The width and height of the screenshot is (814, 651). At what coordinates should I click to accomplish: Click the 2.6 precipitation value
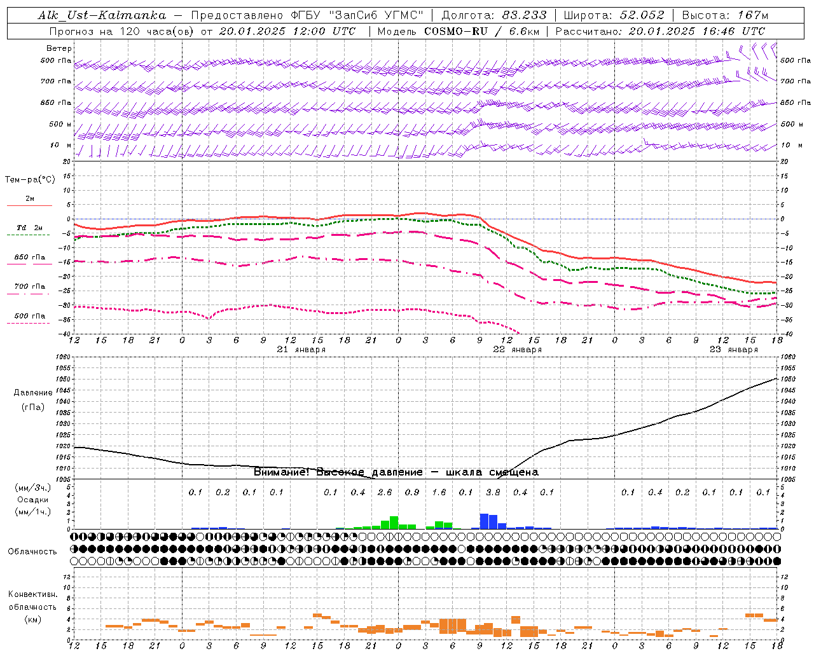click(385, 493)
